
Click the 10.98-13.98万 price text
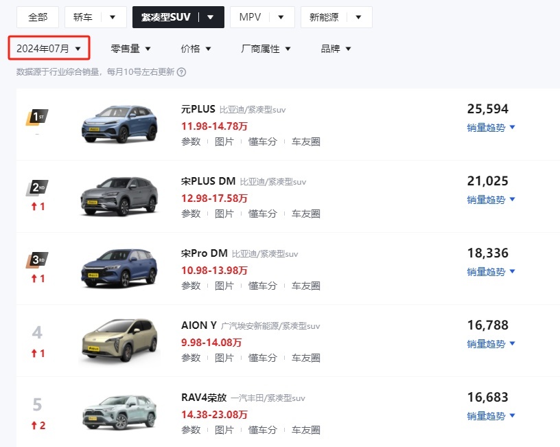[214, 271]
